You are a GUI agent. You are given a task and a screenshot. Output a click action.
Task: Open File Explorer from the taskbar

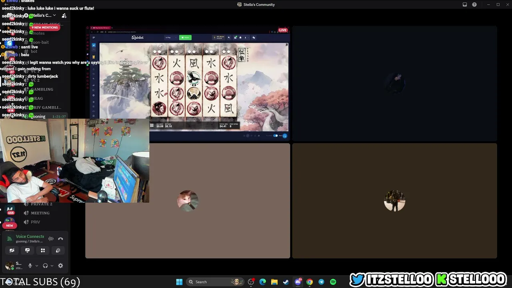pos(274,282)
